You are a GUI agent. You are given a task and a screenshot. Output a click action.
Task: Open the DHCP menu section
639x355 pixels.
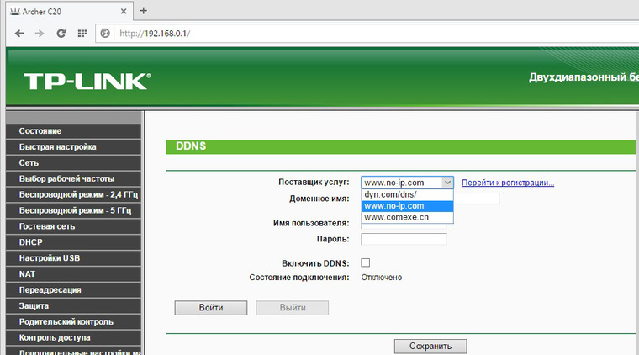[x=74, y=242]
